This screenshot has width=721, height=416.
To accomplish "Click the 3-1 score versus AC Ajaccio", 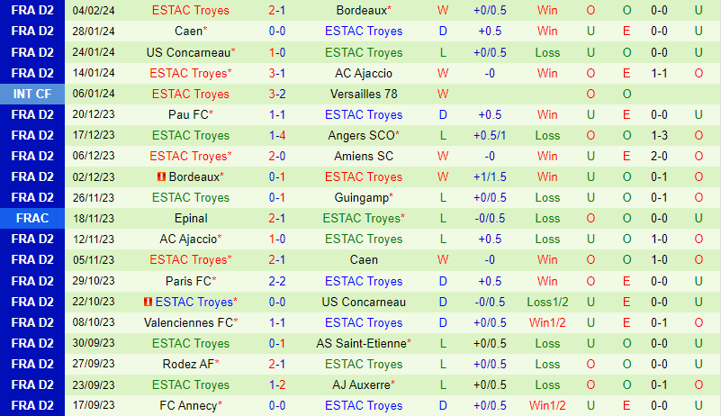I will coord(277,73).
